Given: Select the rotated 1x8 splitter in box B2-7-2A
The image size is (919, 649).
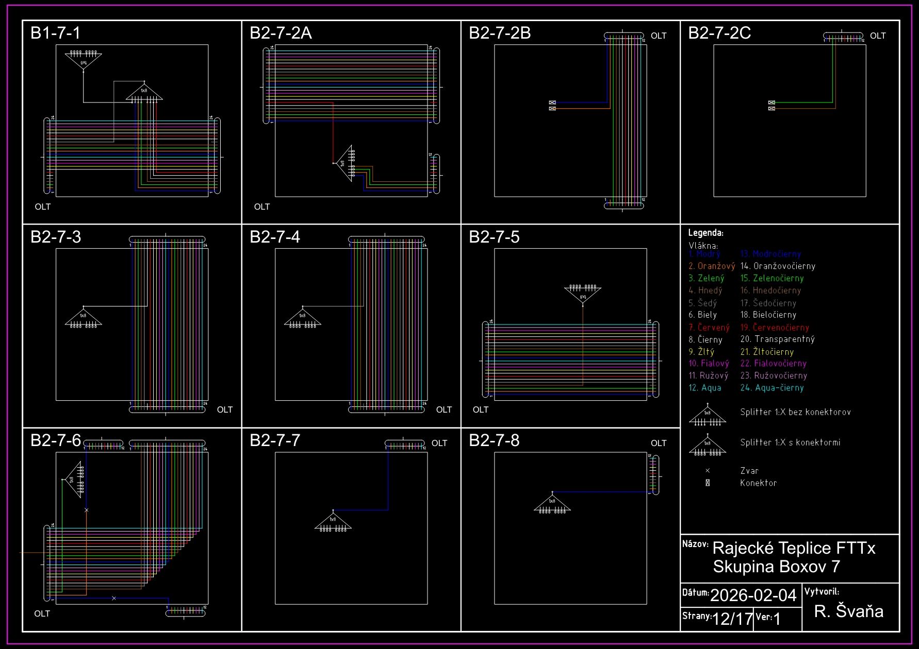Looking at the screenshot, I should coord(345,163).
